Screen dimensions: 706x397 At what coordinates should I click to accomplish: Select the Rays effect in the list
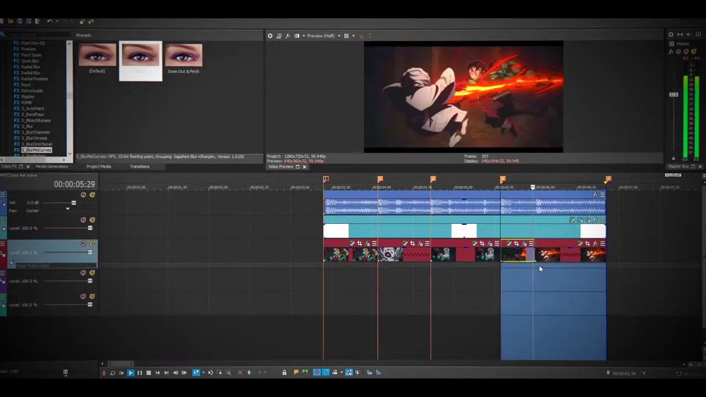[26, 85]
